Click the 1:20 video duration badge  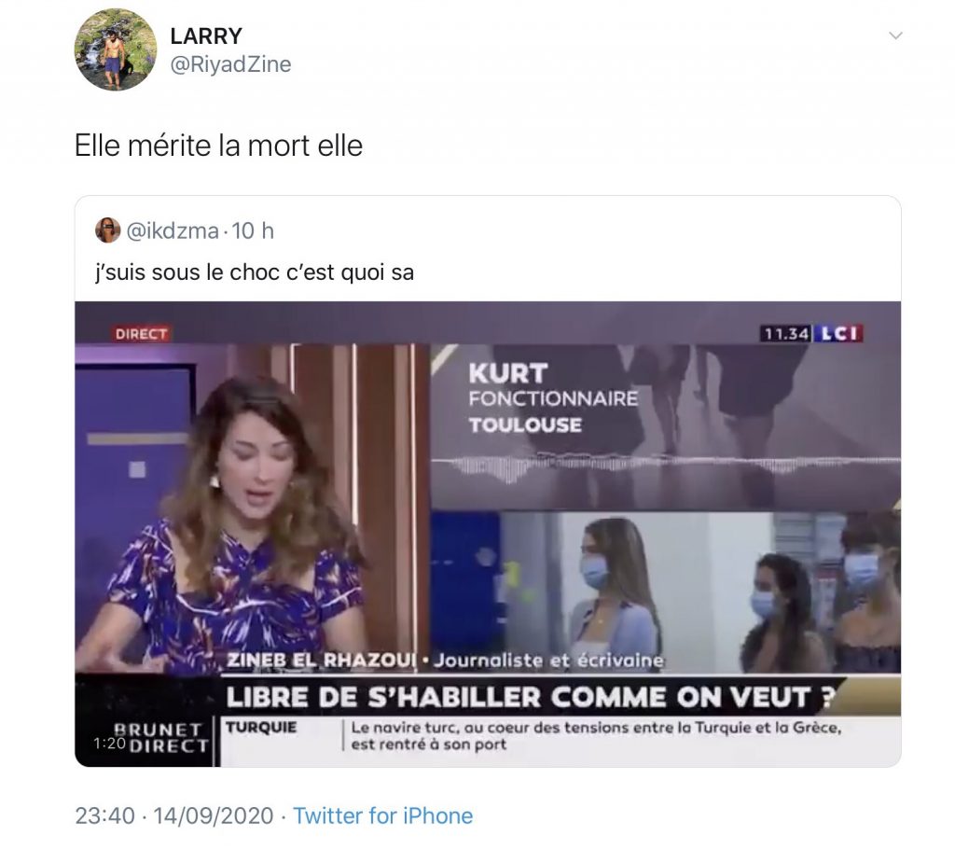[110, 743]
